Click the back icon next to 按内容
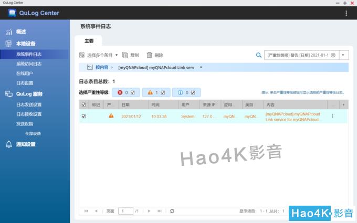The height and width of the screenshot is (223, 357). [90, 67]
